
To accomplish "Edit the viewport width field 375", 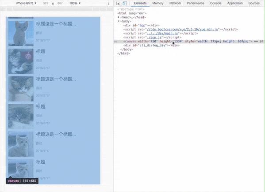I will click(46, 3).
